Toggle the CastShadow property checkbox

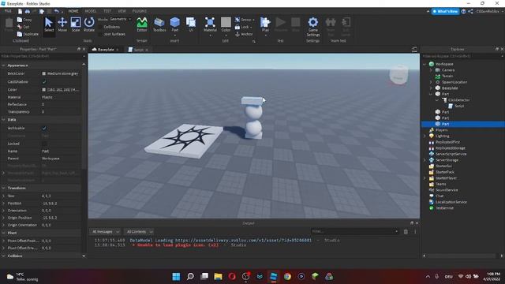44,82
